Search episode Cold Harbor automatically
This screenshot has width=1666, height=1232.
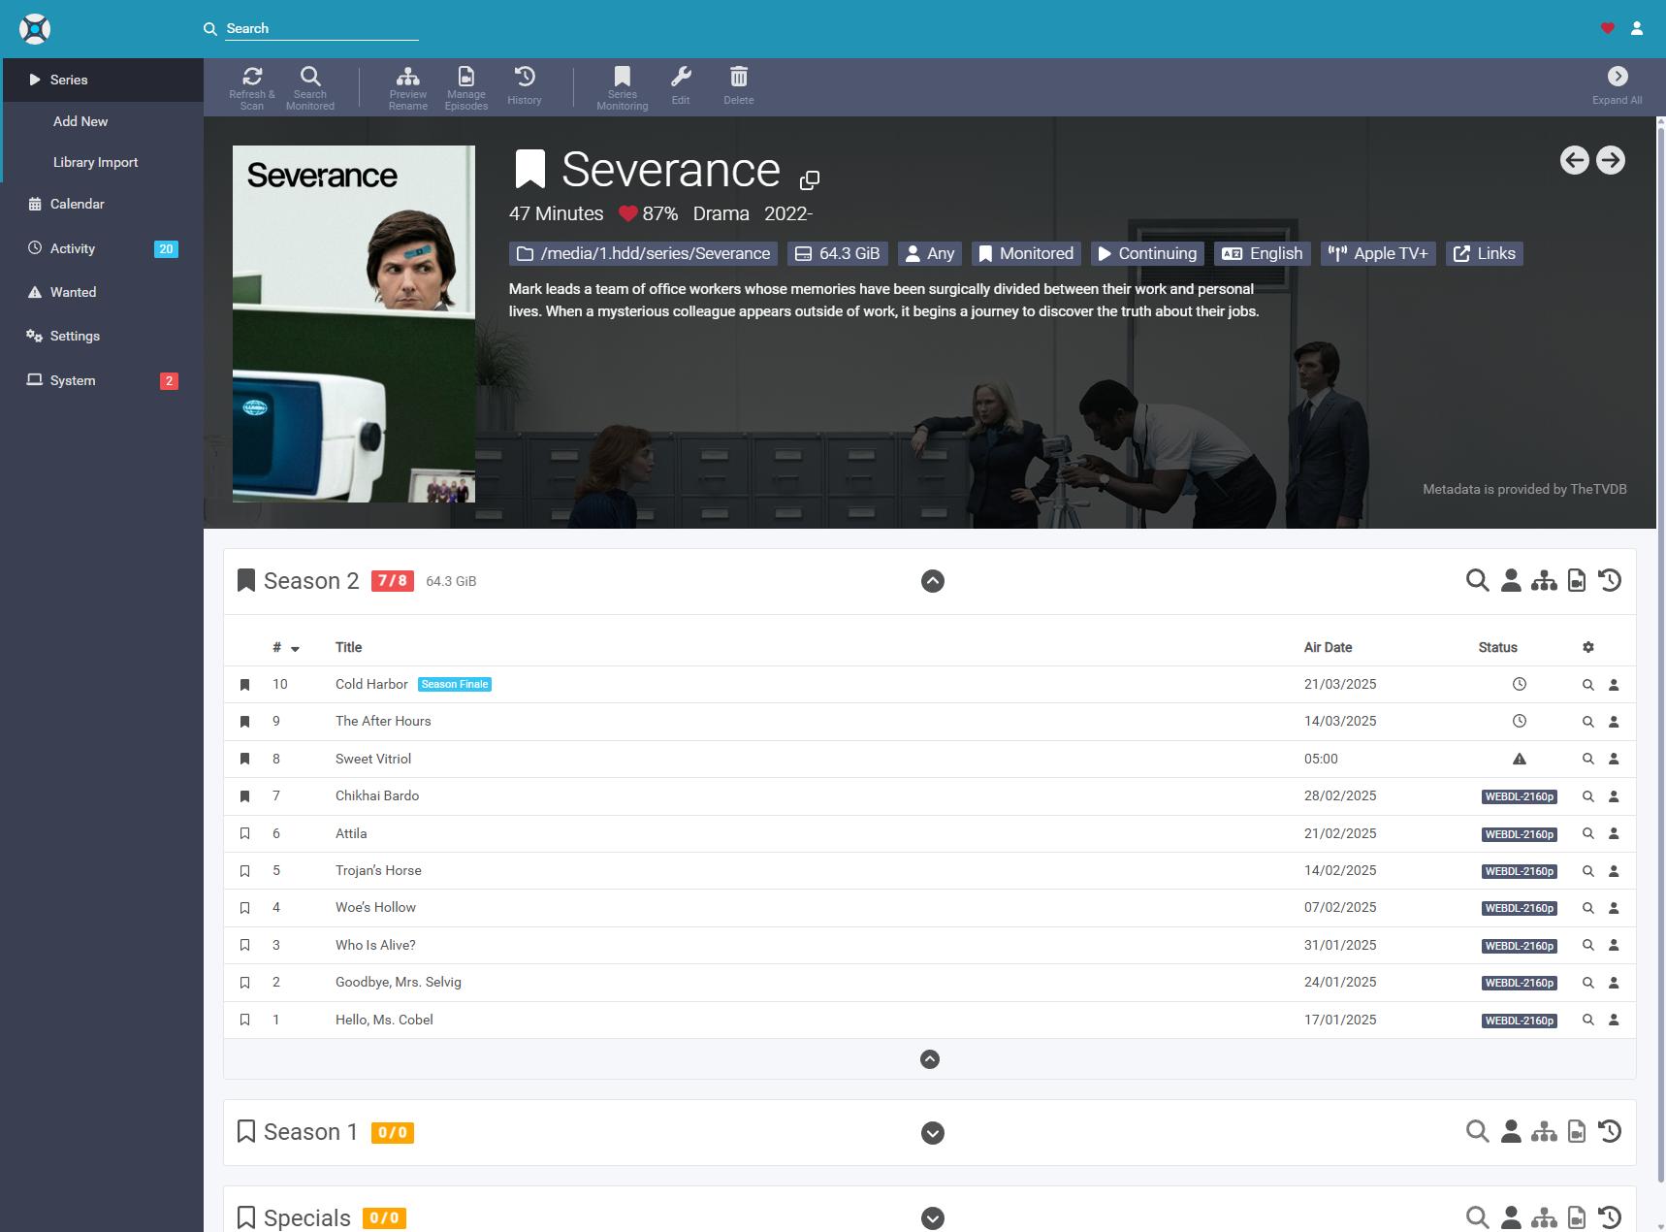point(1588,685)
